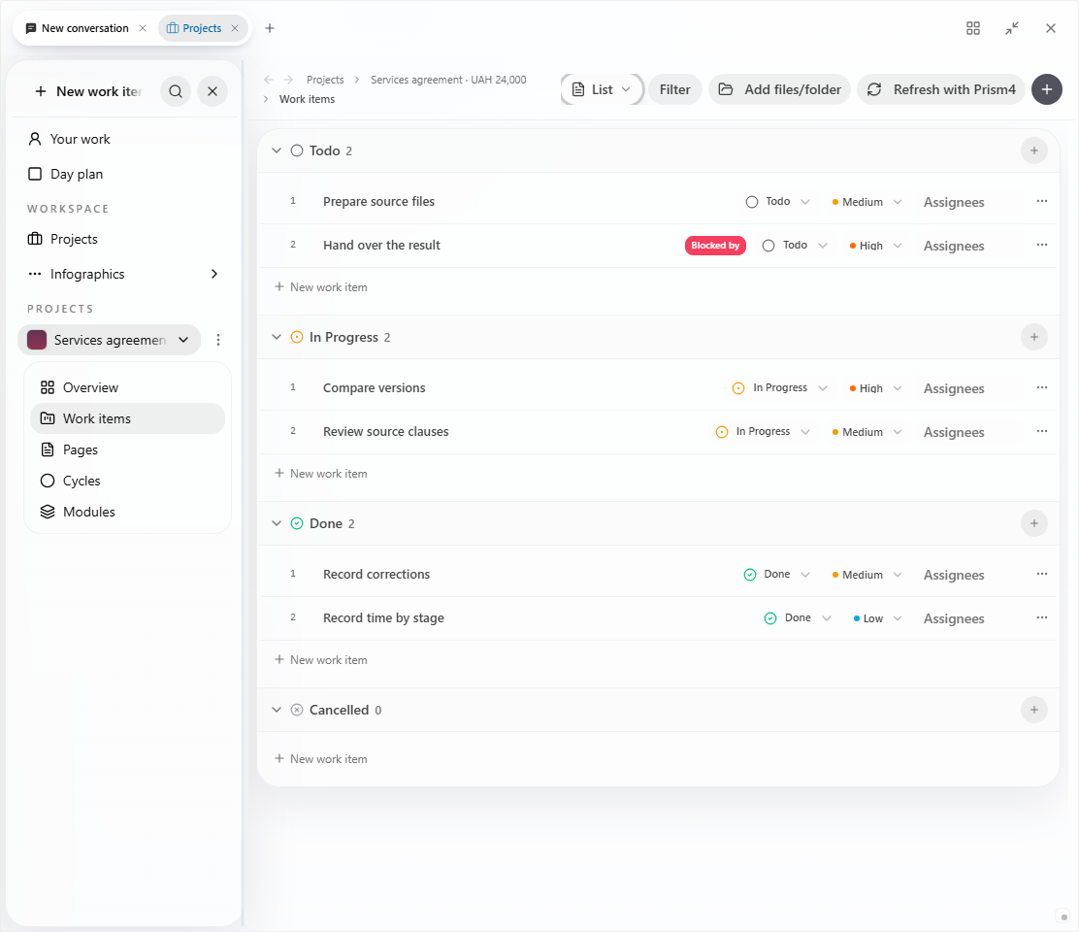Image resolution: width=1079 pixels, height=932 pixels.
Task: Open more options for Record corrections
Action: (1042, 574)
